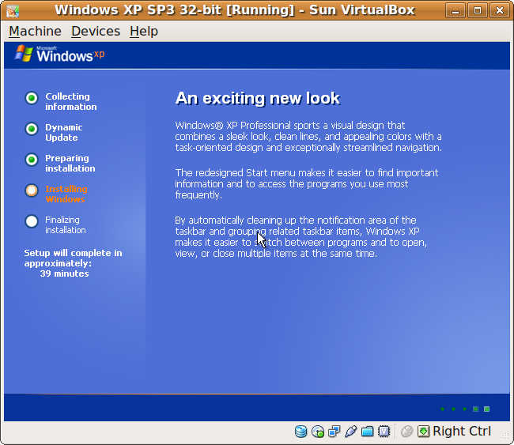Maximize the VirtualBox window
The height and width of the screenshot is (445, 514).
point(478,11)
